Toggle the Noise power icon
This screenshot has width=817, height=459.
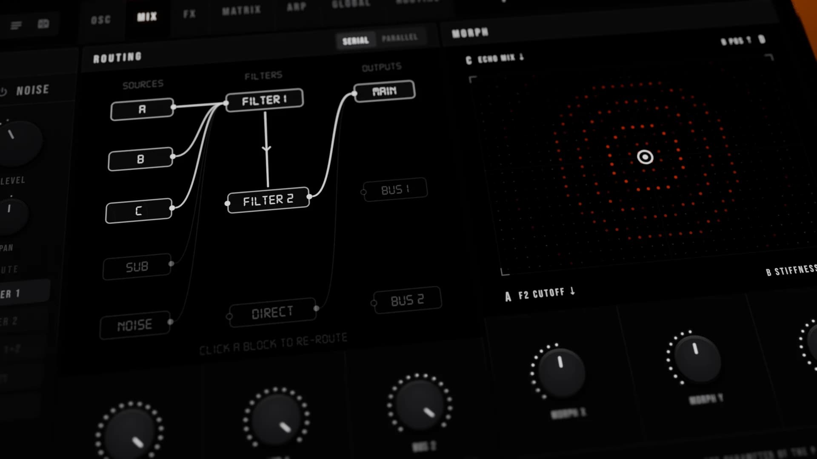click(x=3, y=91)
